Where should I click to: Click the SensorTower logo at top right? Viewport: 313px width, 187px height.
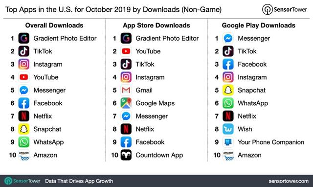pyautogui.click(x=285, y=9)
